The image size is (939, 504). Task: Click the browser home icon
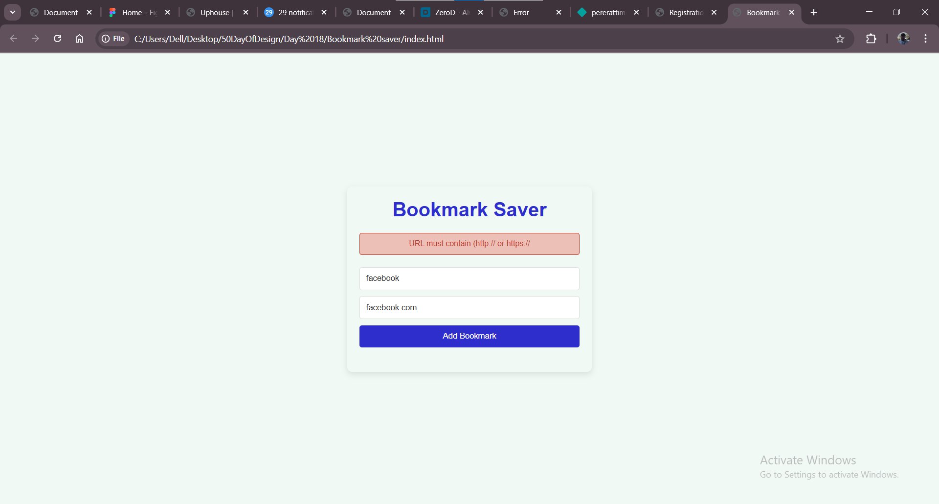(x=79, y=39)
